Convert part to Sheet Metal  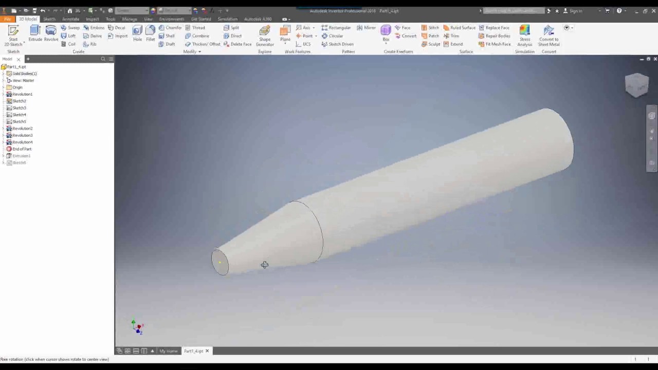(x=549, y=35)
